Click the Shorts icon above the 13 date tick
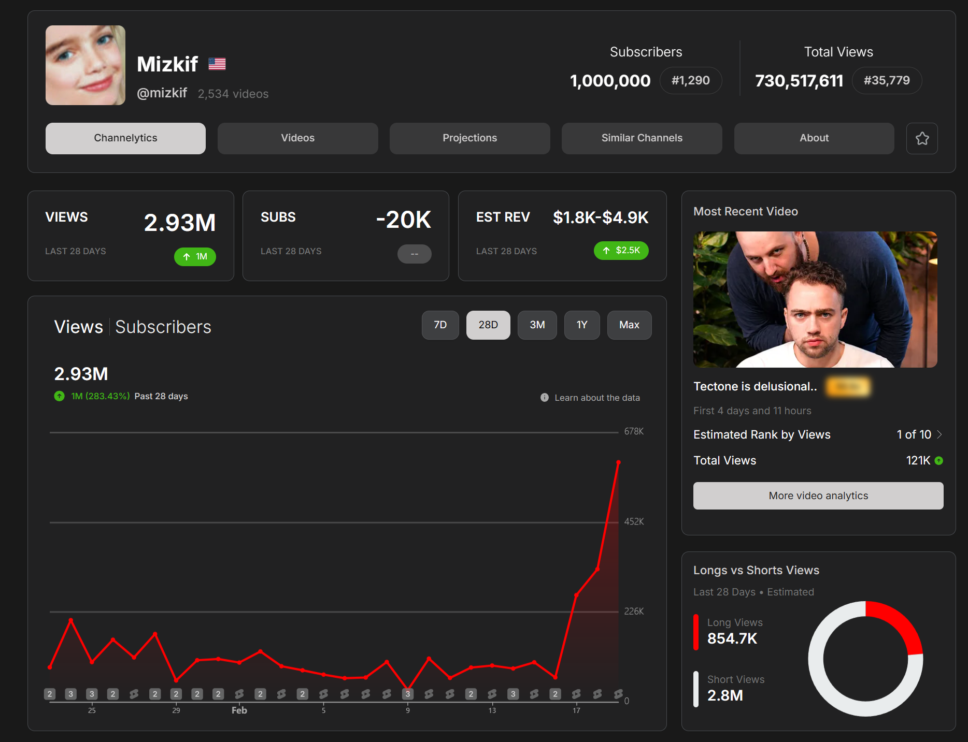 click(492, 694)
